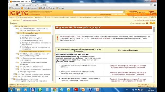The image size is (165, 92).
Task: Open Internet Explorer from the taskbar
Action: click(x=62, y=90)
